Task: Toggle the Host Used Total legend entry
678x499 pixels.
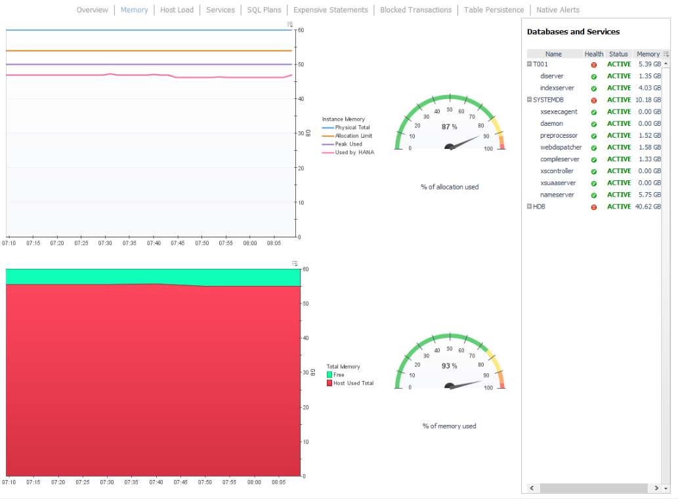Action: [353, 383]
